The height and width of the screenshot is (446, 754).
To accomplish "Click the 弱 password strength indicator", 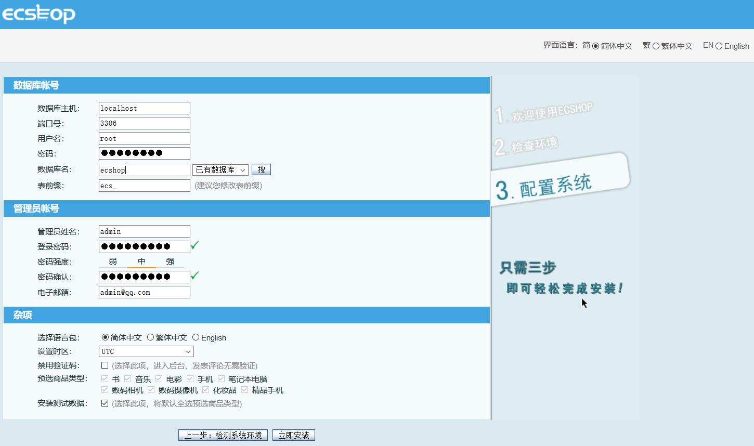I will click(113, 261).
